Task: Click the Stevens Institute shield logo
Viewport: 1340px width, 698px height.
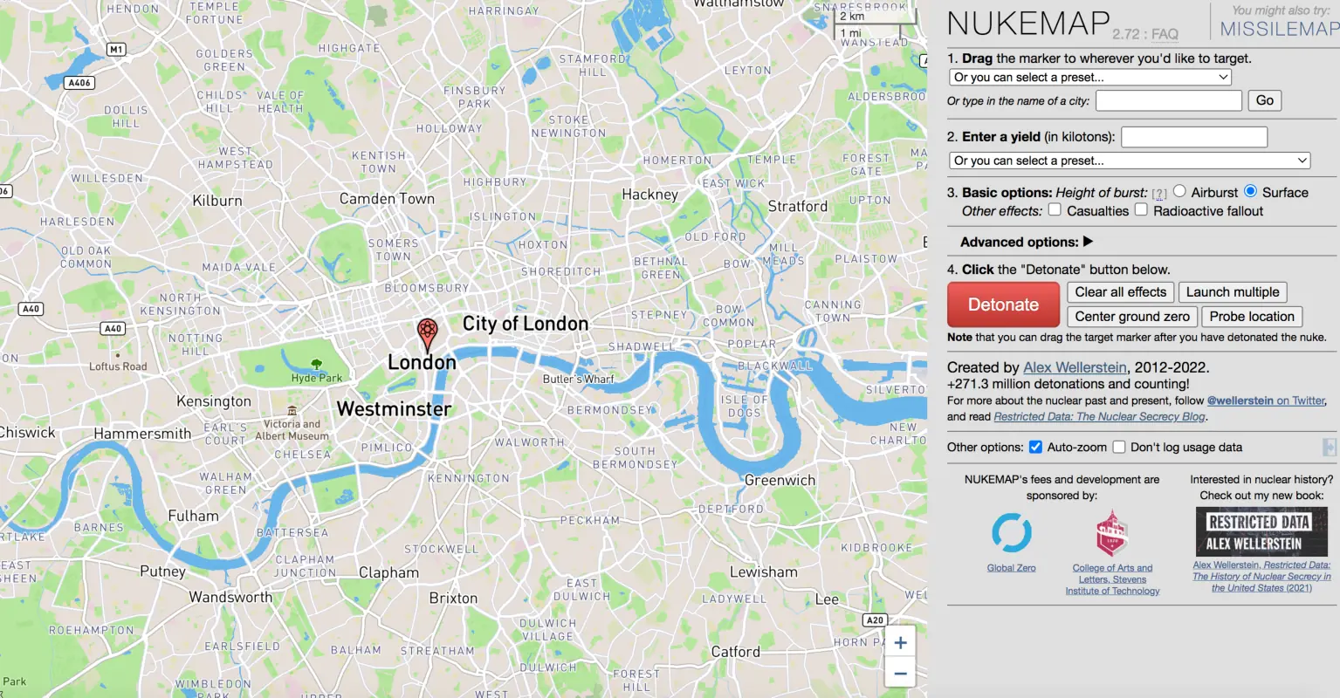Action: pyautogui.click(x=1112, y=534)
